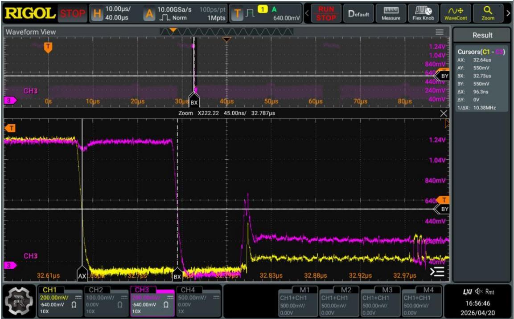This screenshot has width=514, height=319.
Task: Expand toolbar with the right arrow chevron
Action: point(508,13)
